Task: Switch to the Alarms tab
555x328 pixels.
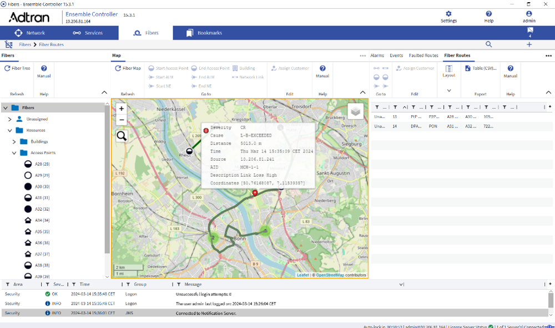Action: coord(377,55)
